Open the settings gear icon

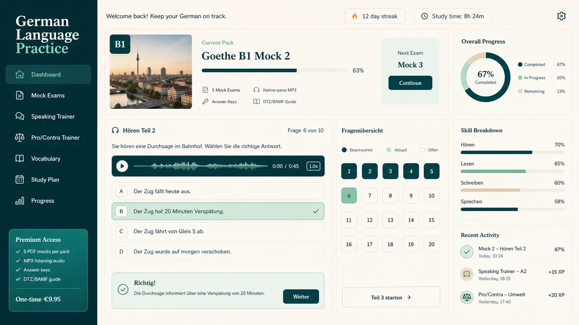coord(561,16)
